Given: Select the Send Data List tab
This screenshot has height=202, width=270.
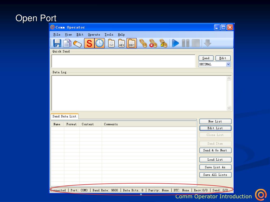Looking at the screenshot, I should click(x=64, y=116).
